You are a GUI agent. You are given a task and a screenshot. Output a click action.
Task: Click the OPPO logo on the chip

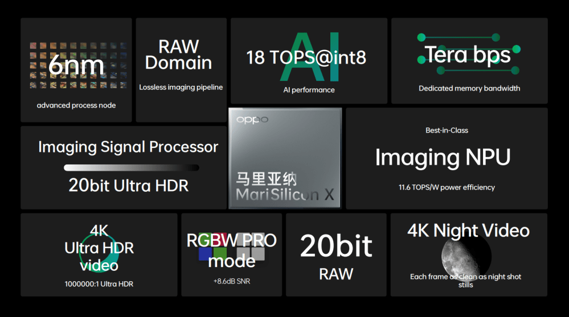[x=252, y=120]
